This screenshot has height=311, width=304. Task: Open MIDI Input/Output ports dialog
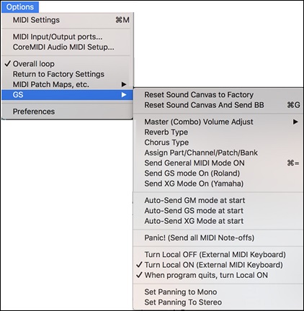[x=68, y=37]
